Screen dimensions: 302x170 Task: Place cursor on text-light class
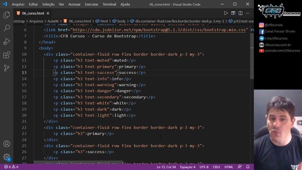click(x=97, y=115)
